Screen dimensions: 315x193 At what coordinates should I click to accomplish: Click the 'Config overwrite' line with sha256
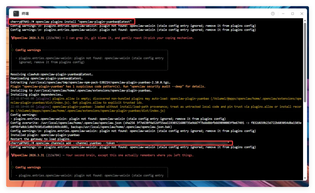[156, 125]
